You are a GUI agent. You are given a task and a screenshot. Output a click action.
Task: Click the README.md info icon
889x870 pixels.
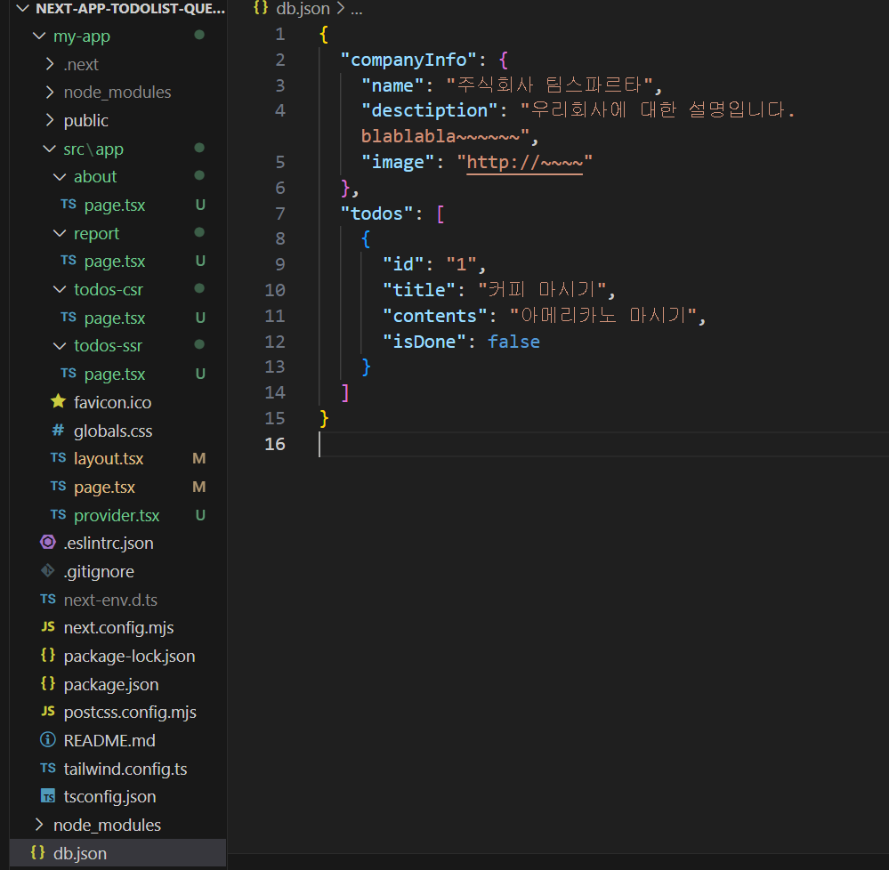point(48,739)
